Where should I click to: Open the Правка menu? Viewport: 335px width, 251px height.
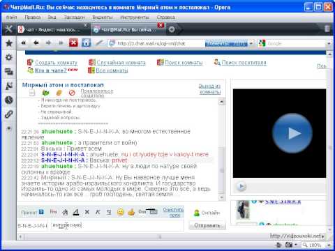coord(33,17)
